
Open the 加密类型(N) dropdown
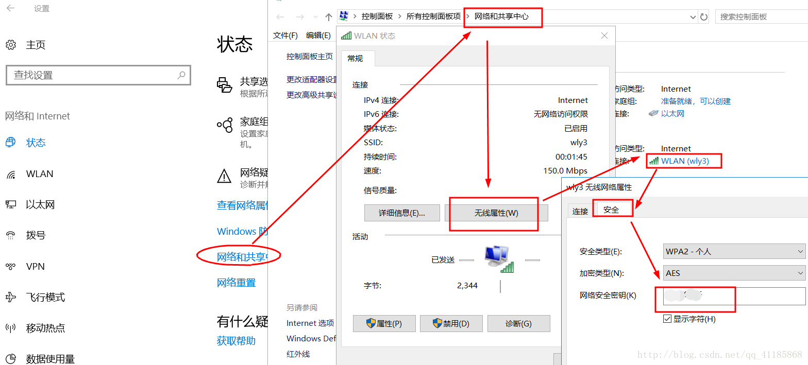(734, 273)
